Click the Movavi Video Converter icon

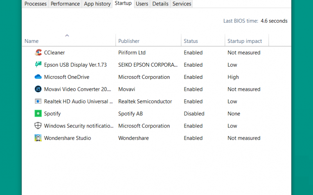click(38, 89)
